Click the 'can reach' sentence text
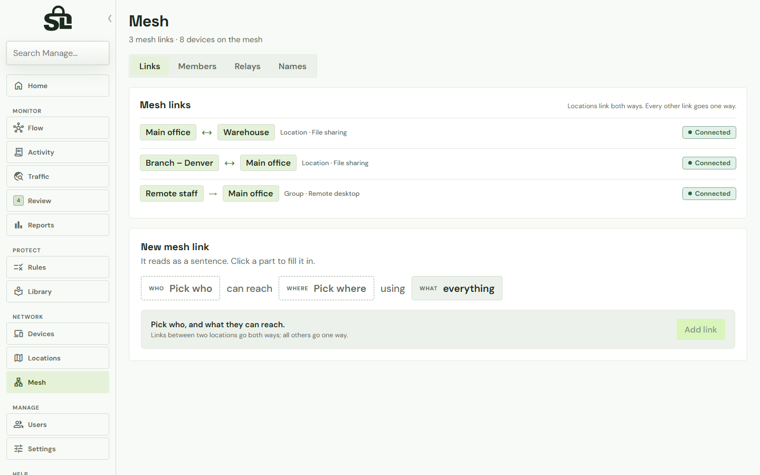Screen dimensions: 760x475 coord(250,289)
